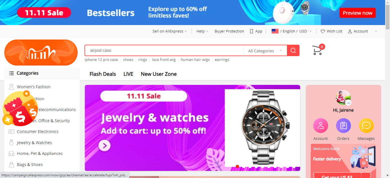Select Jewelry & Watches category
The image size is (390, 178).
point(34,143)
